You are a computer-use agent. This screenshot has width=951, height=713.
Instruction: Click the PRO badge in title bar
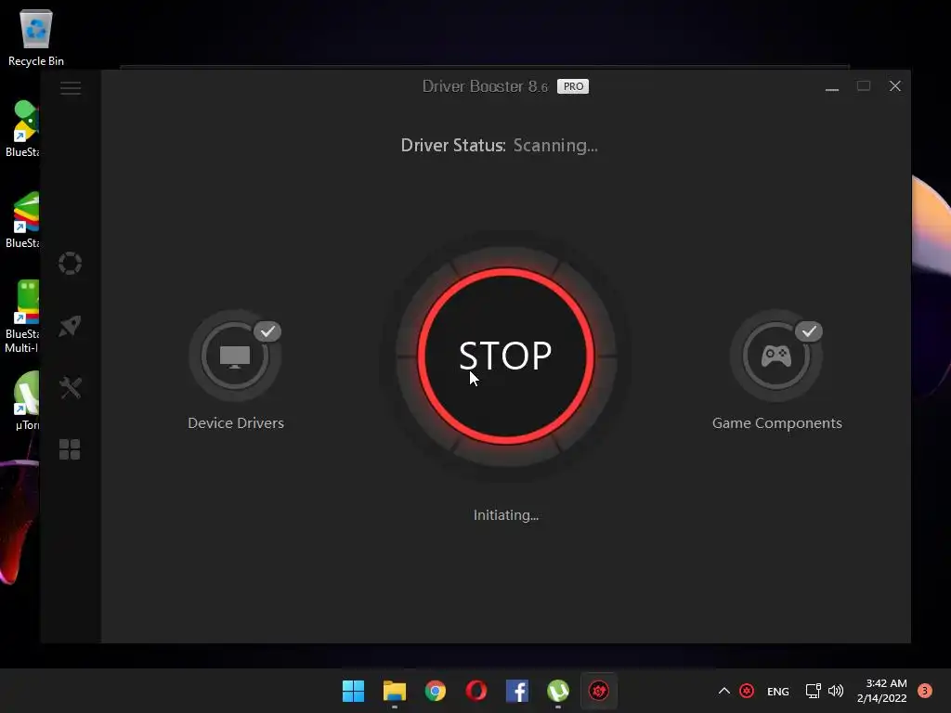[573, 86]
